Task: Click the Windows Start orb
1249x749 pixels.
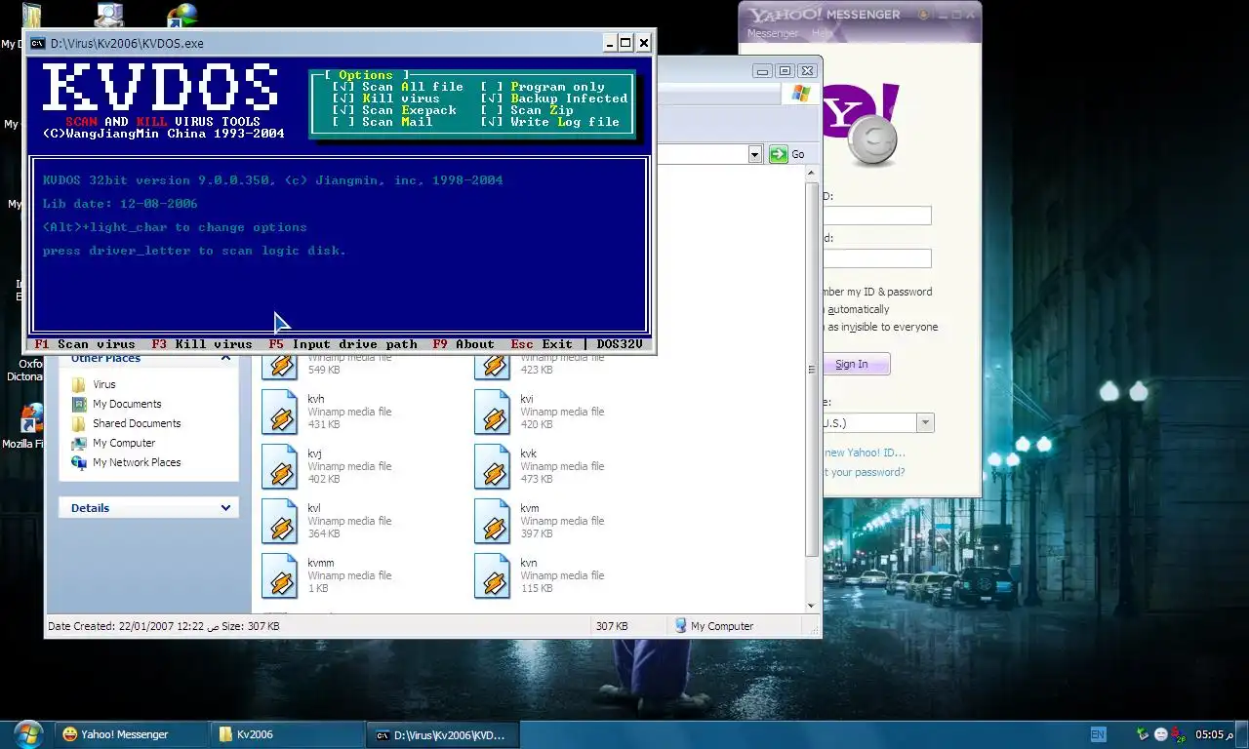Action: [x=27, y=733]
